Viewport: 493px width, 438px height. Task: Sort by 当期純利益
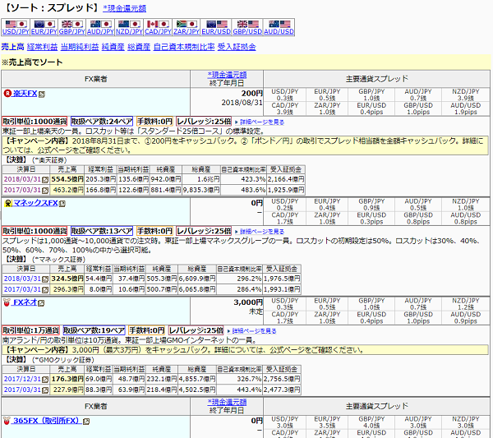click(x=80, y=47)
